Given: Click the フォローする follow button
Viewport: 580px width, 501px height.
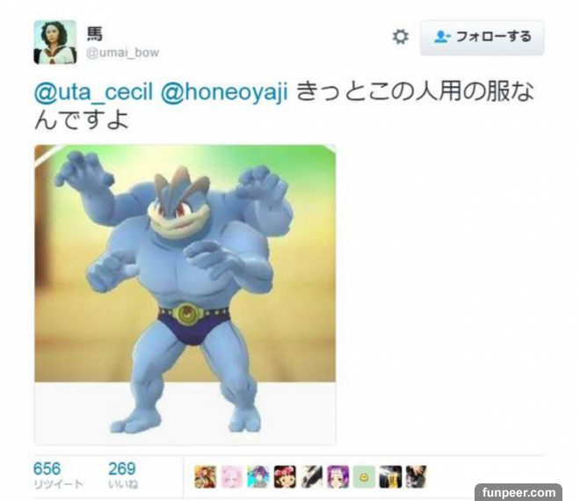Looking at the screenshot, I should pos(482,38).
